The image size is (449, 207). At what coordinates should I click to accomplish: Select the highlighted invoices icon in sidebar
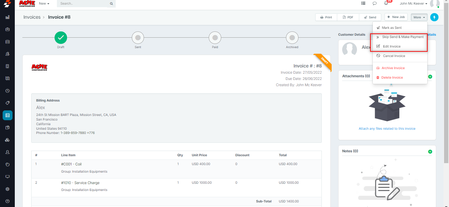pos(7,115)
